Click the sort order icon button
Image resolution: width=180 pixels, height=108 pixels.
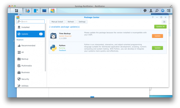[164, 22]
